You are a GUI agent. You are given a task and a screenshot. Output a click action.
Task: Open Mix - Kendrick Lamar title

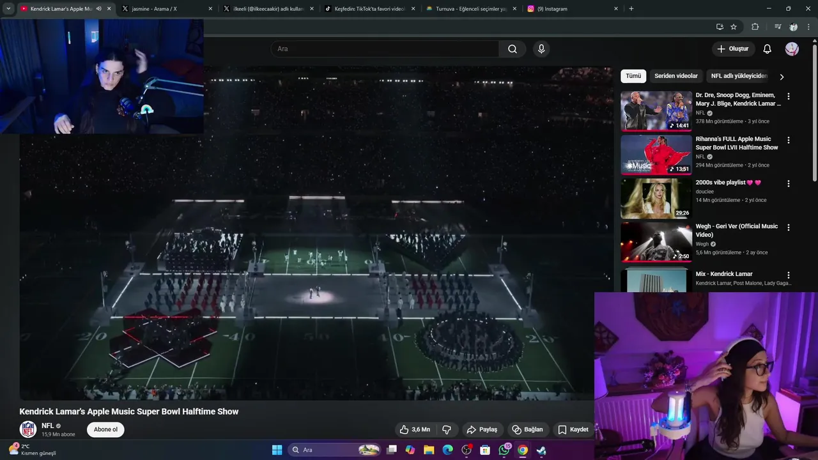724,274
